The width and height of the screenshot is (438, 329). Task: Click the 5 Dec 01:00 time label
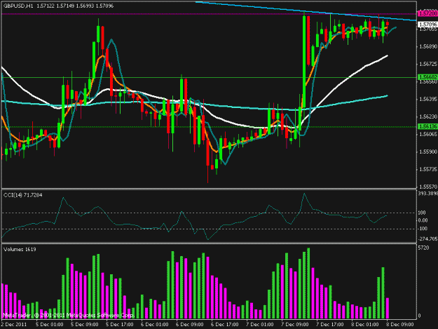click(x=50, y=325)
